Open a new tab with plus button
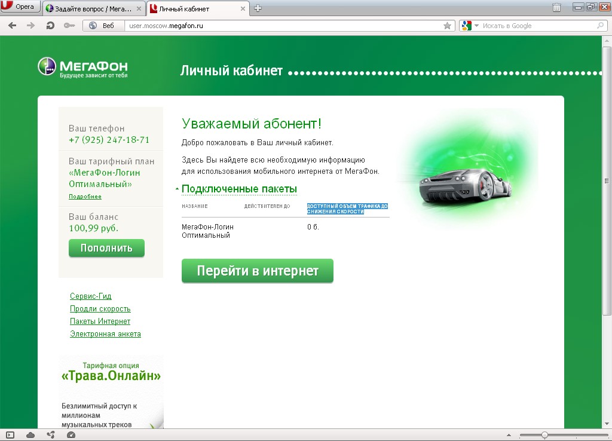Image resolution: width=612 pixels, height=441 pixels. point(258,8)
